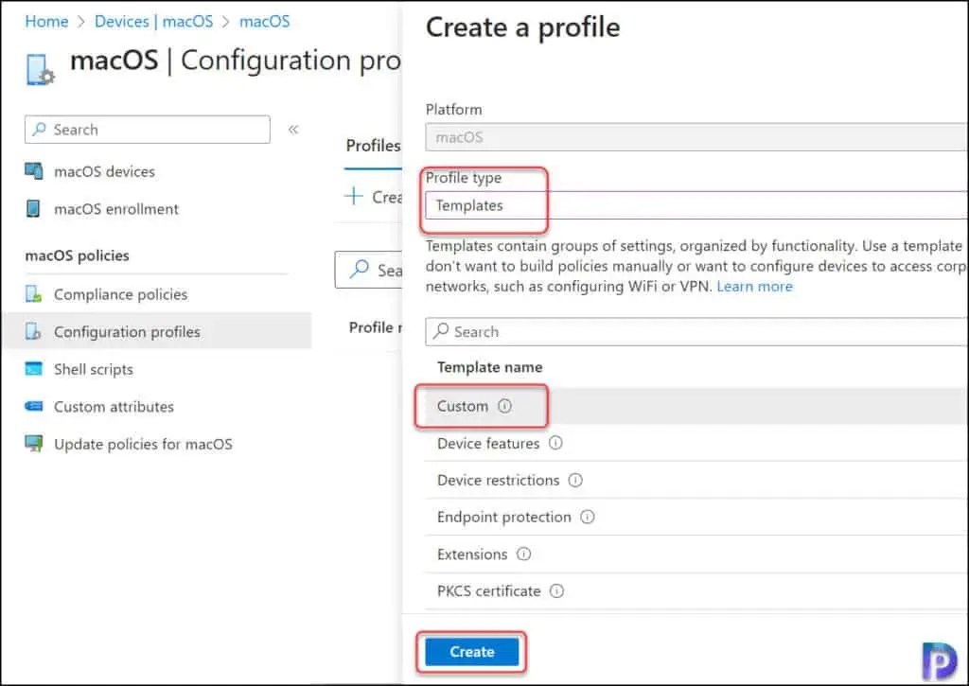The height and width of the screenshot is (686, 969).
Task: Open Compliance policies in sidebar
Action: [x=120, y=294]
